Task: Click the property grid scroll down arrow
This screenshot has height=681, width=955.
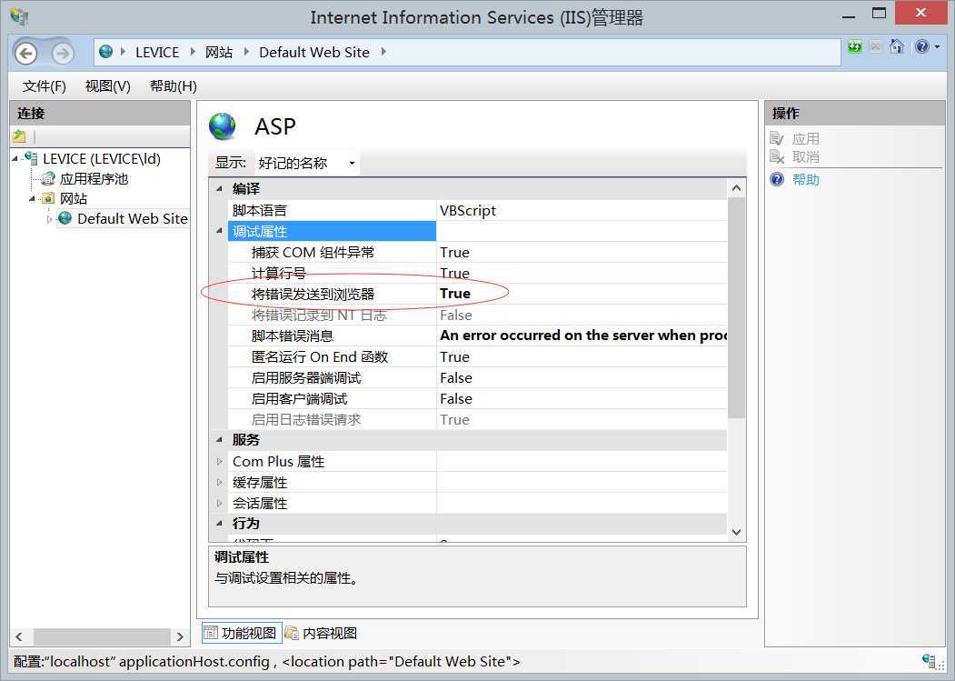Action: click(x=736, y=532)
